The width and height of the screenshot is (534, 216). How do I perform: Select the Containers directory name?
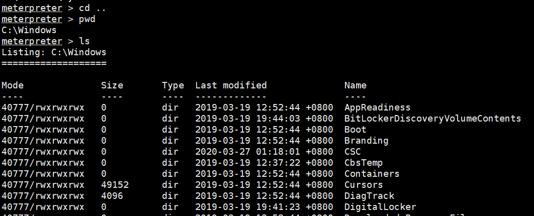[372, 174]
